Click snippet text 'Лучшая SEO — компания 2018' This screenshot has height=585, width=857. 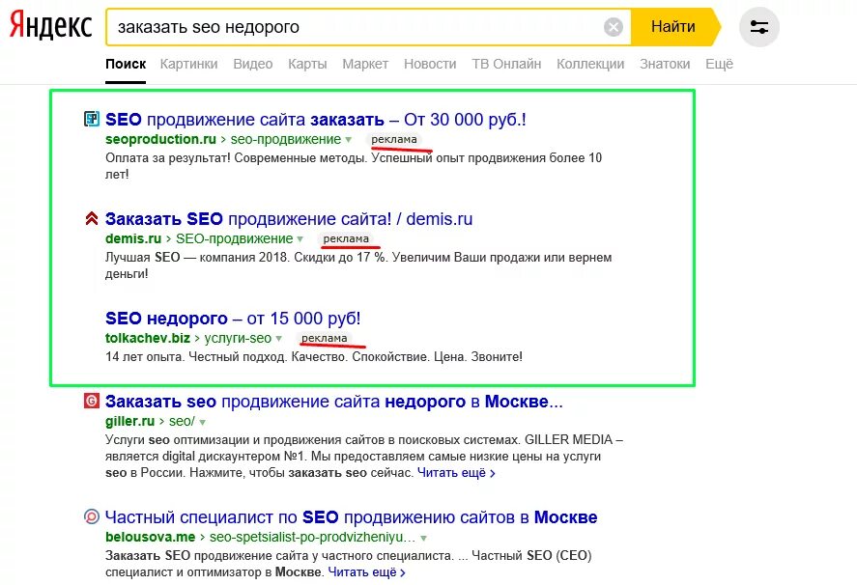tap(197, 258)
